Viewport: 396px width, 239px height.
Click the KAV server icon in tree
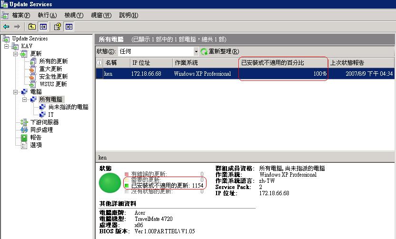pyautogui.click(x=15, y=46)
